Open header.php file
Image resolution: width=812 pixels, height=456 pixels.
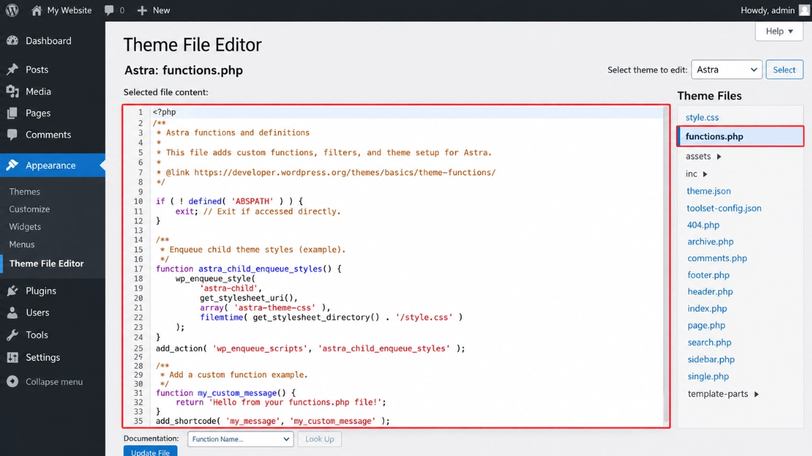710,292
